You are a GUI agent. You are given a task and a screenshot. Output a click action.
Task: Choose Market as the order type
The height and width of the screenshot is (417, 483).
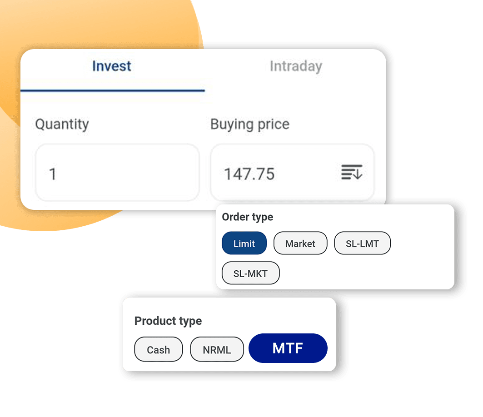[300, 243]
